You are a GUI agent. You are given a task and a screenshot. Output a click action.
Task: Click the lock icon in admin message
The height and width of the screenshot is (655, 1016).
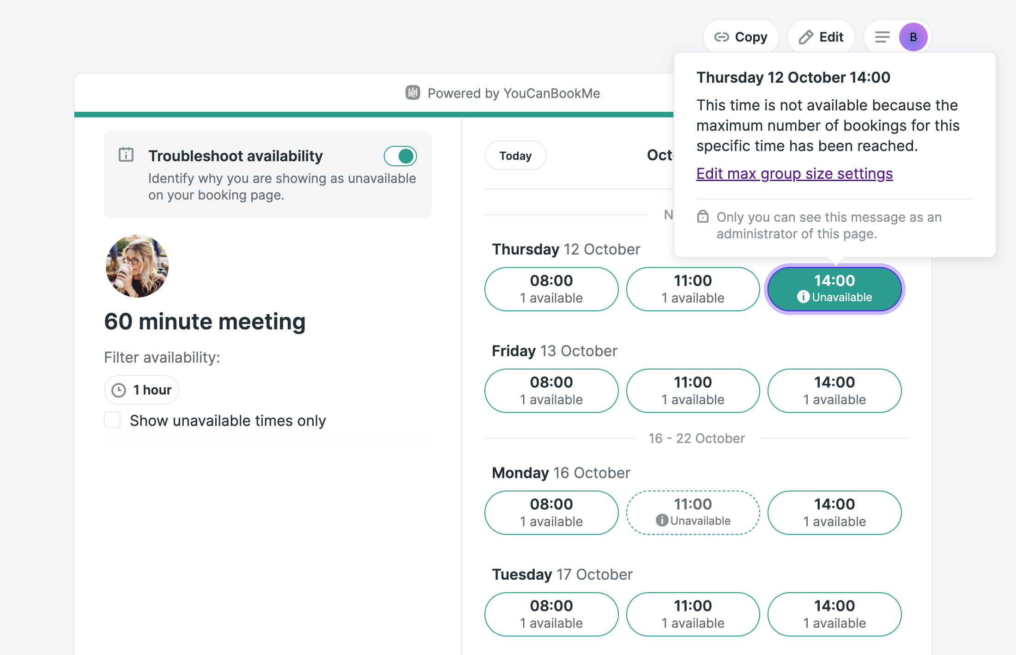703,216
